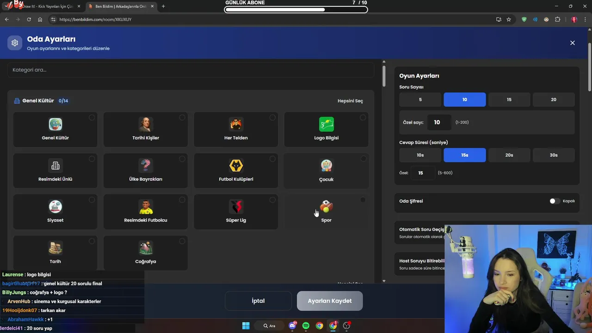Set question count to 20
Image resolution: width=592 pixels, height=333 pixels.
(x=554, y=99)
